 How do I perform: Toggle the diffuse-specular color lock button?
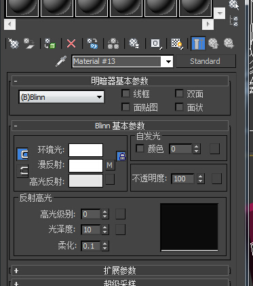coord(22,171)
